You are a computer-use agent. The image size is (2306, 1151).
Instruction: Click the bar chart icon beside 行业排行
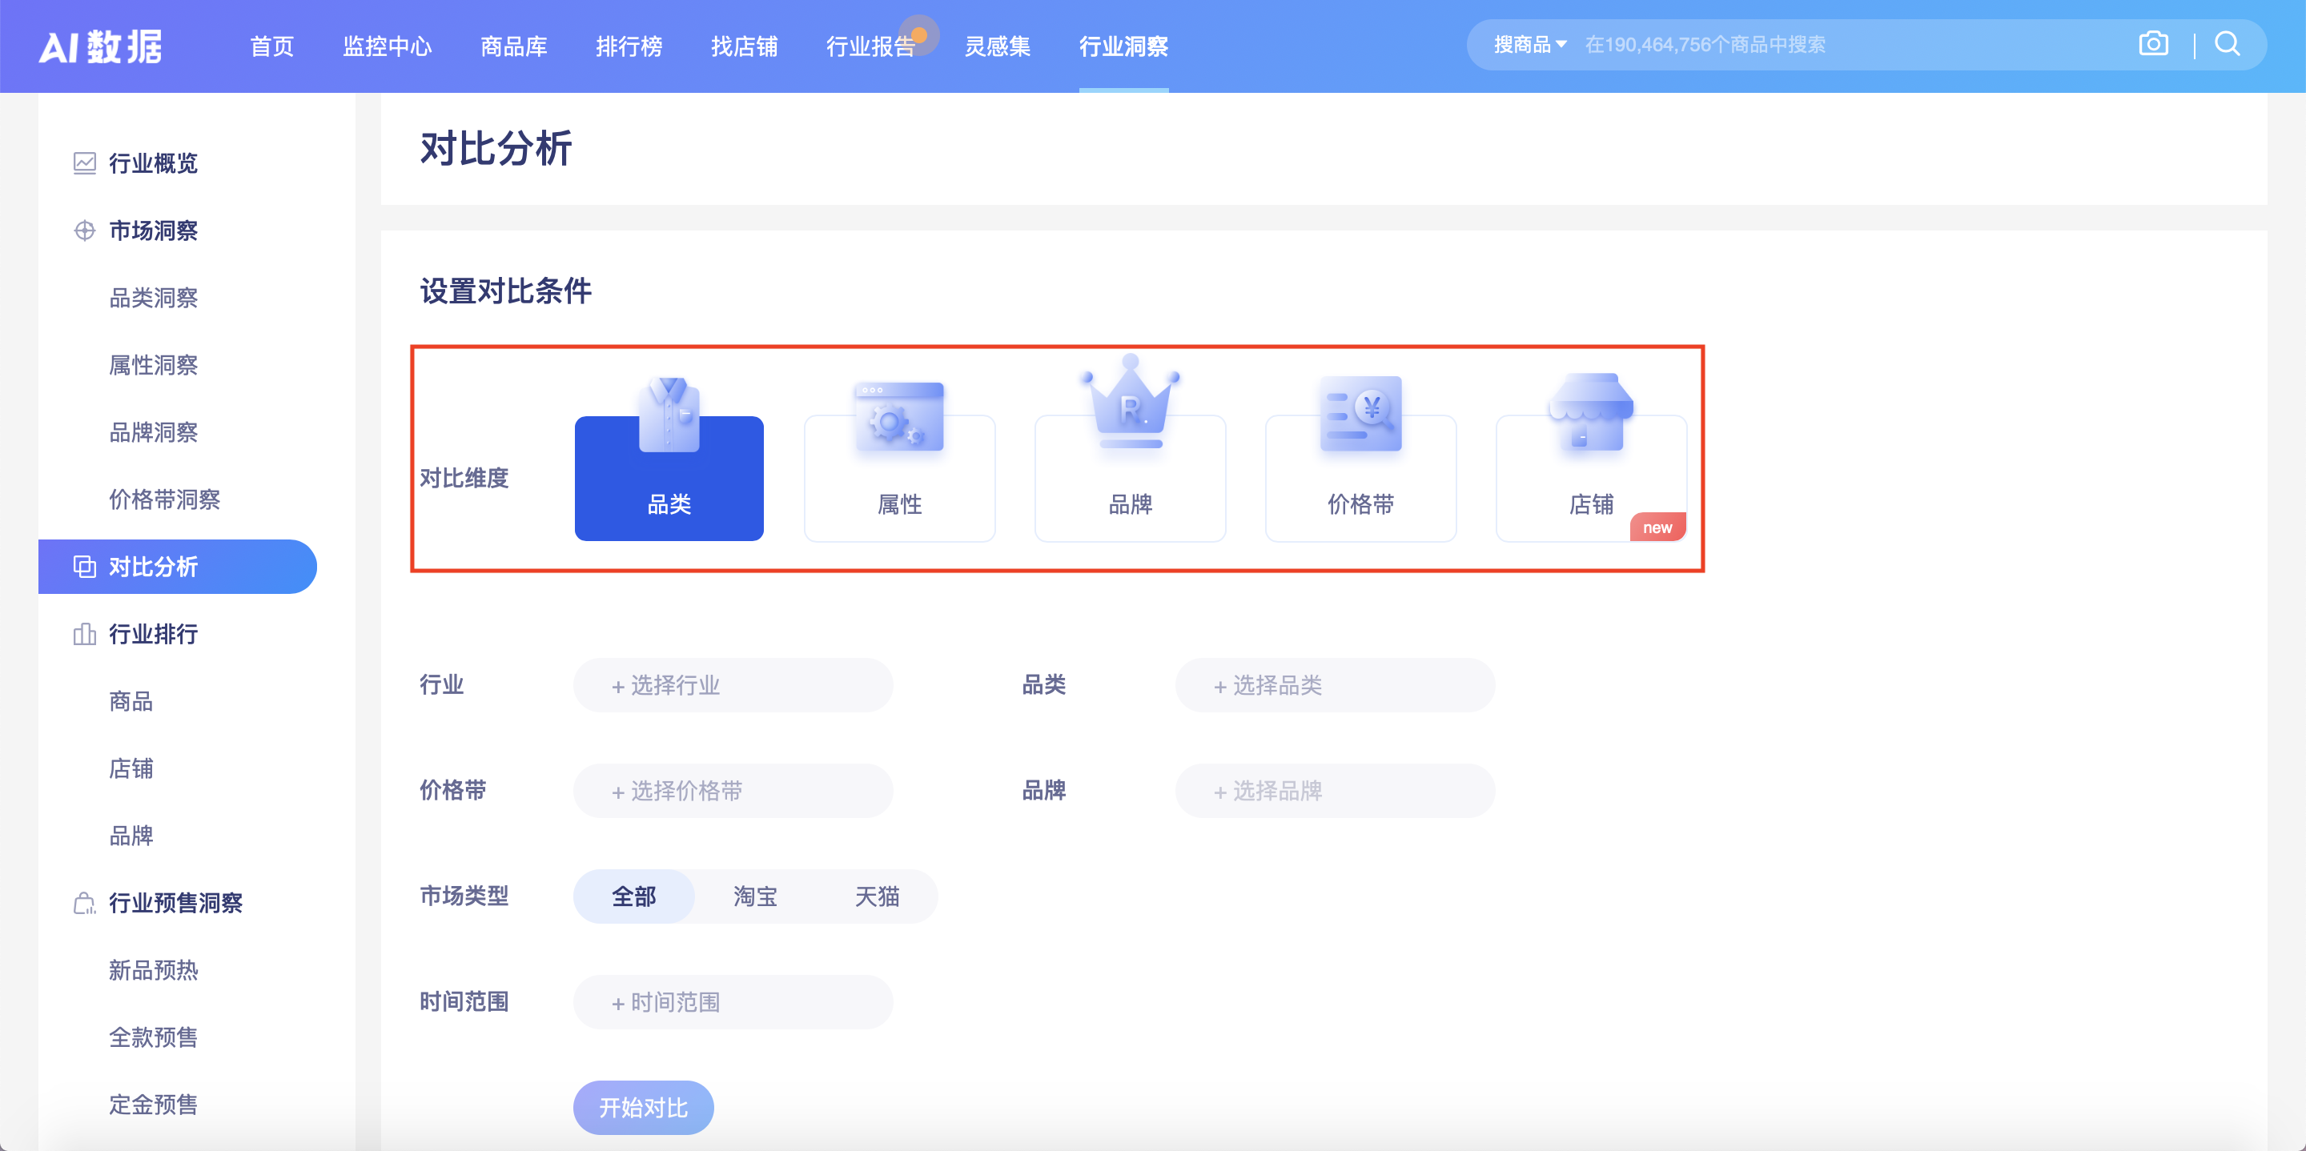point(83,635)
